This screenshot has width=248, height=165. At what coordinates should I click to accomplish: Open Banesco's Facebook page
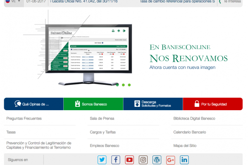(116, 160)
